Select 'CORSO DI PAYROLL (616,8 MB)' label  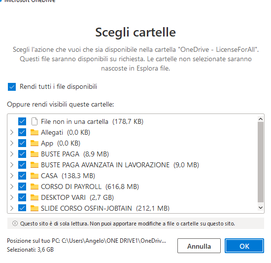[x=90, y=187]
